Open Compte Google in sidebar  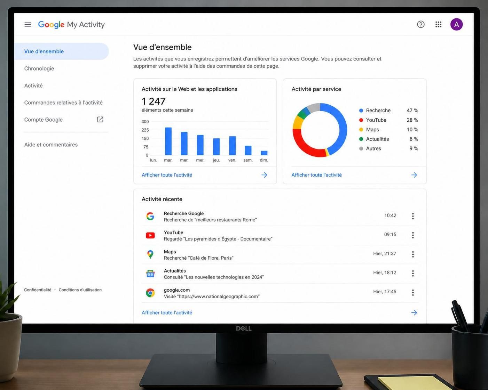[x=44, y=120]
